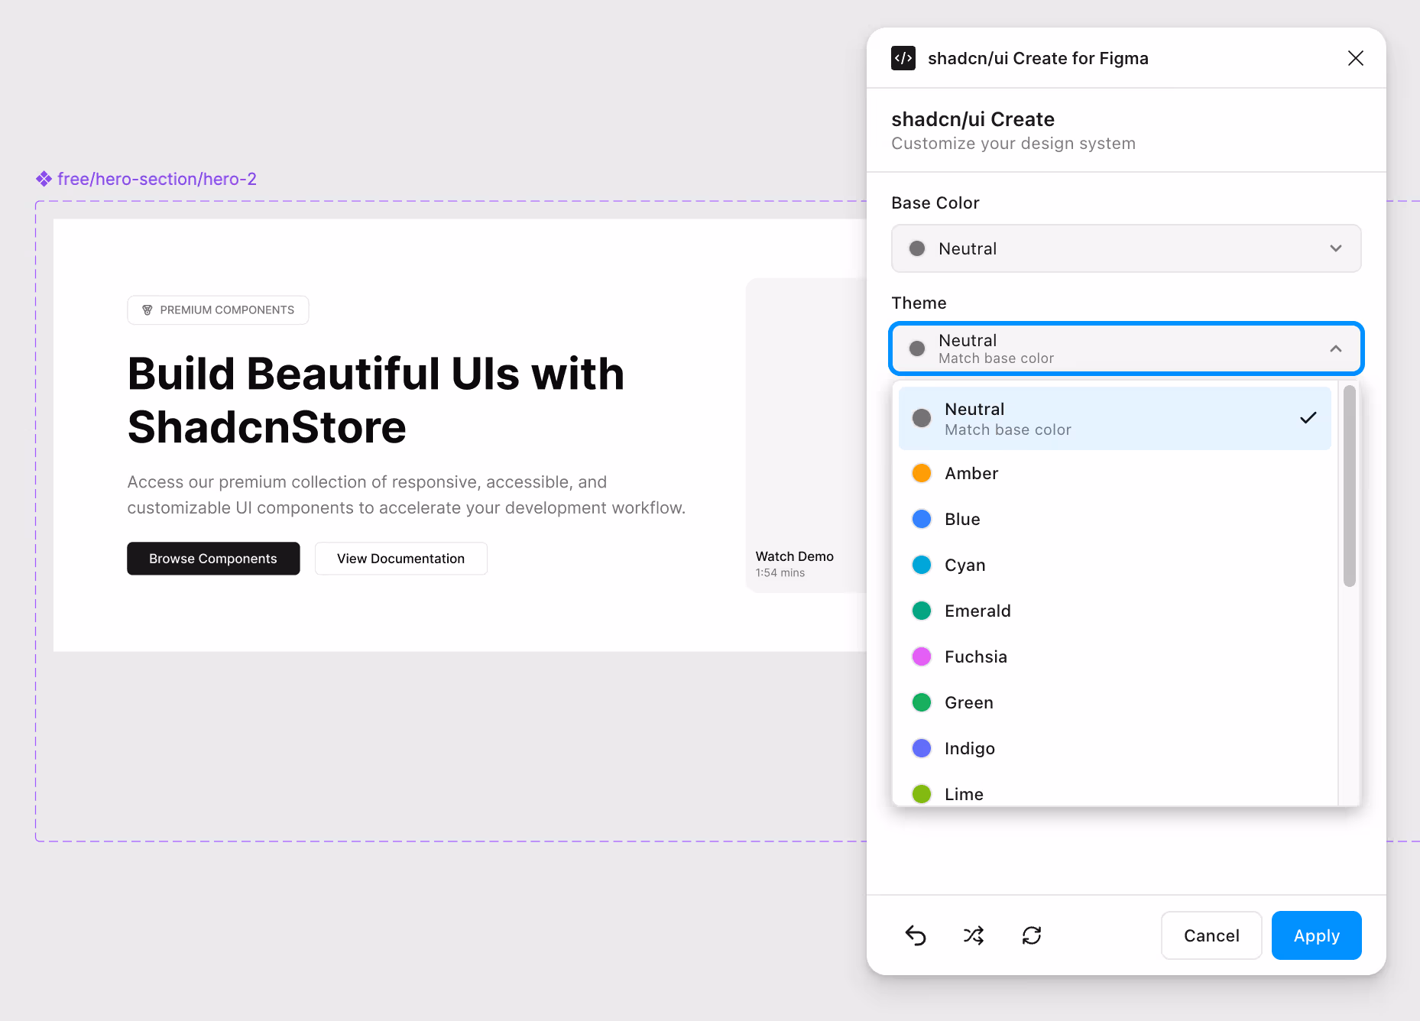Click the Cancel button
Image resolution: width=1420 pixels, height=1021 pixels.
(1211, 935)
